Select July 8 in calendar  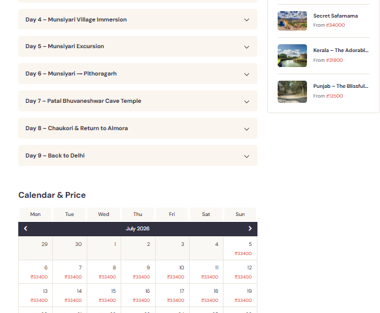click(104, 272)
